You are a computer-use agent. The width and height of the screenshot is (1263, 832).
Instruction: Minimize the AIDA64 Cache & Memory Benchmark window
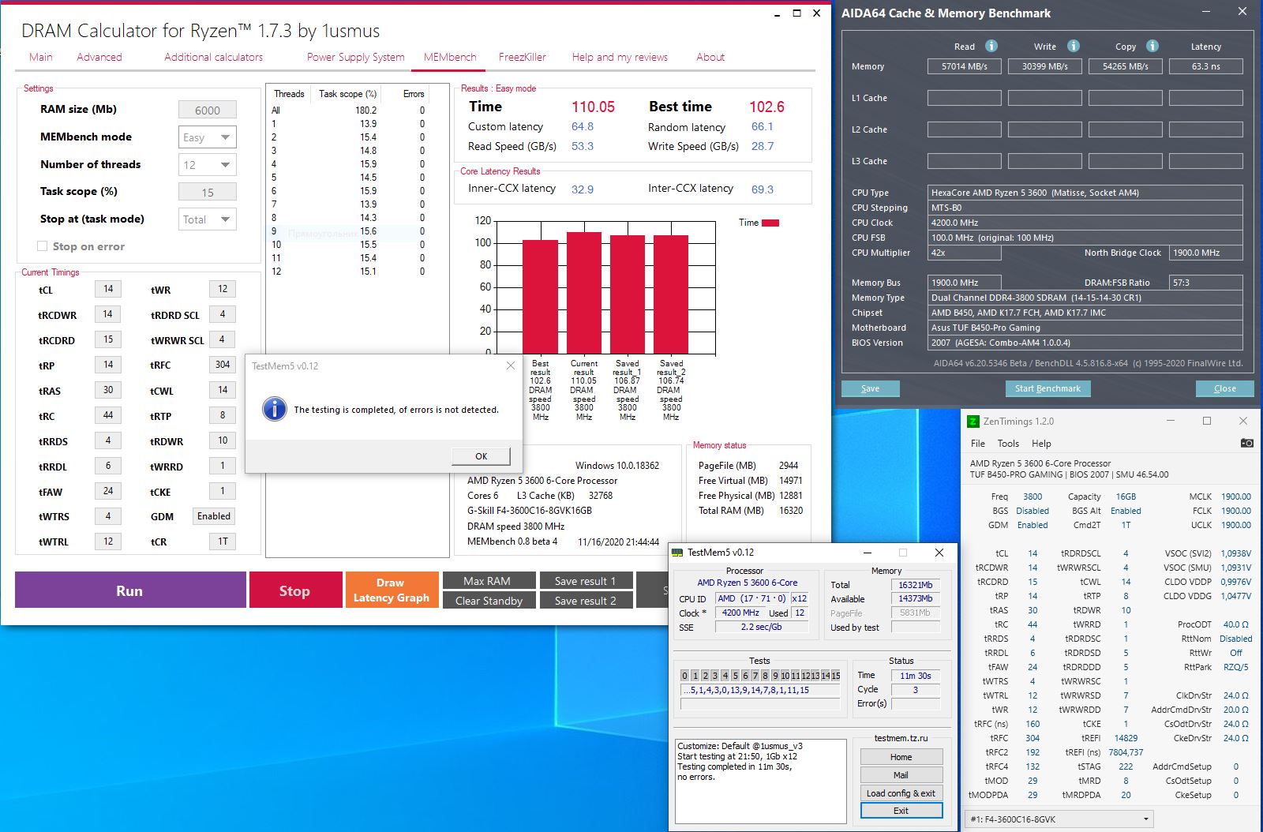(1207, 12)
